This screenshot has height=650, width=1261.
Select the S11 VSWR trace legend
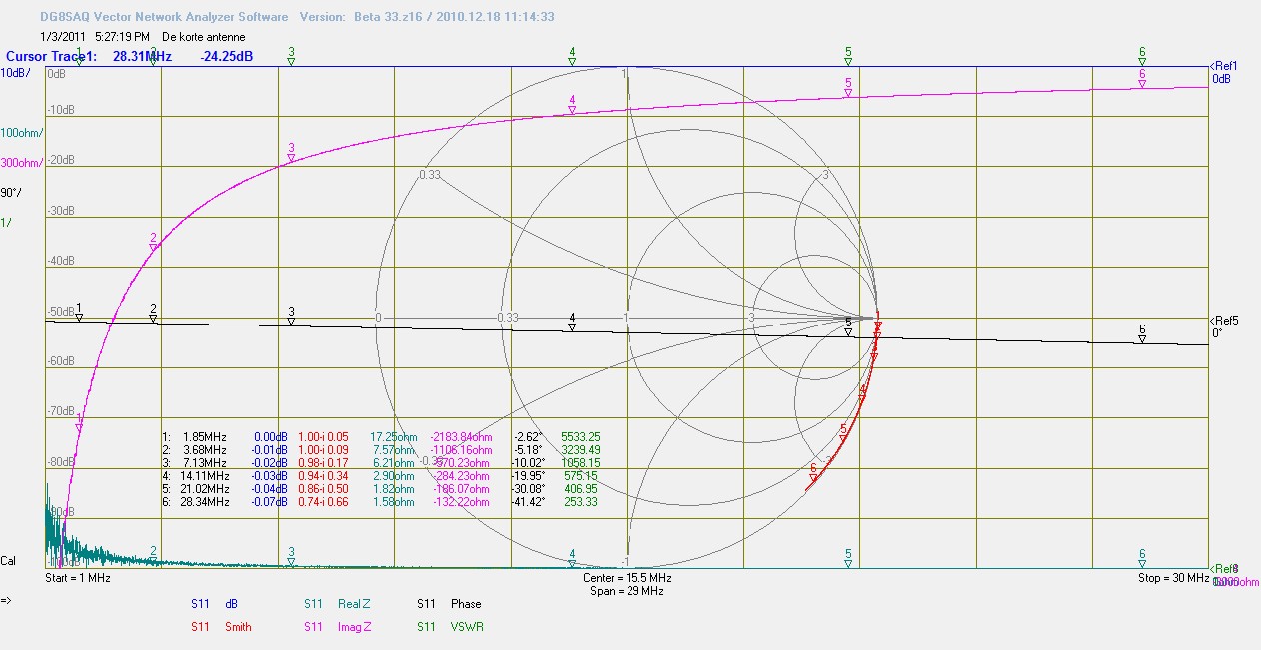449,627
